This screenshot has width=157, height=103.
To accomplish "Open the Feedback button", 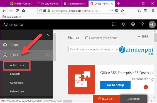I will tap(134, 99).
